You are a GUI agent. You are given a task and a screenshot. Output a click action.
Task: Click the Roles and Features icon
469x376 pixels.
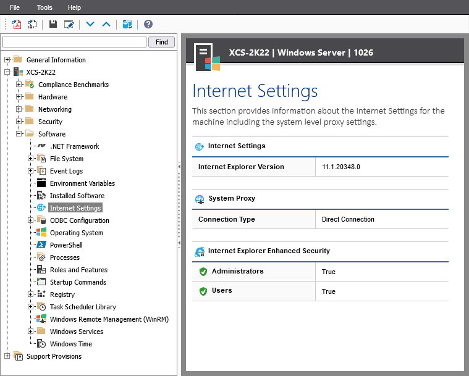pyautogui.click(x=41, y=269)
